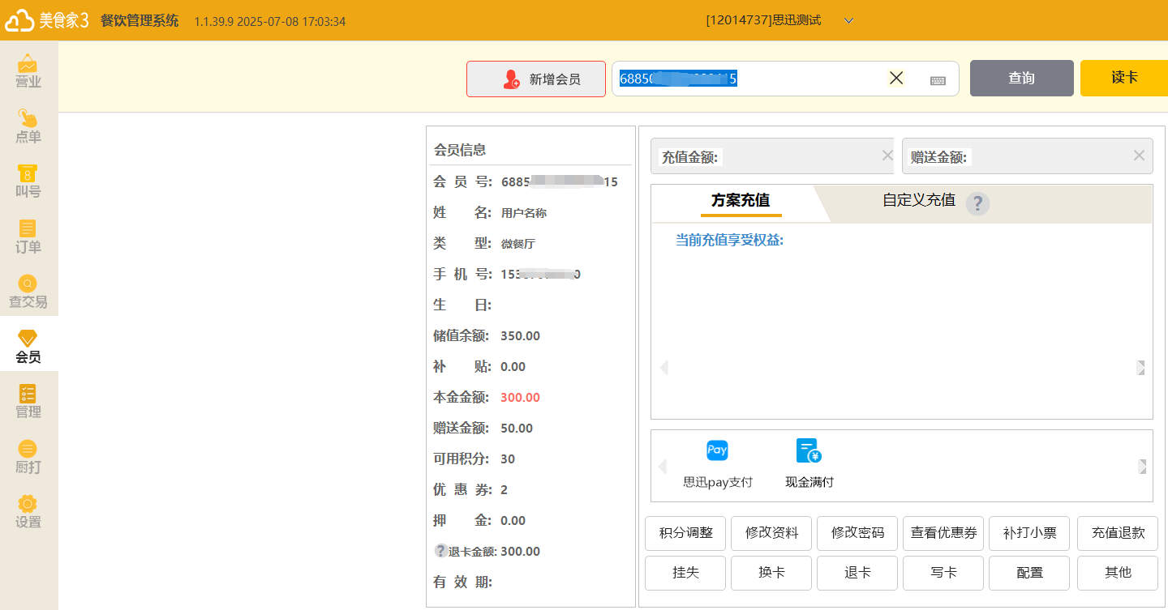Click the 美食家3 cloud logo
The width and height of the screenshot is (1168, 610).
coord(46,20)
